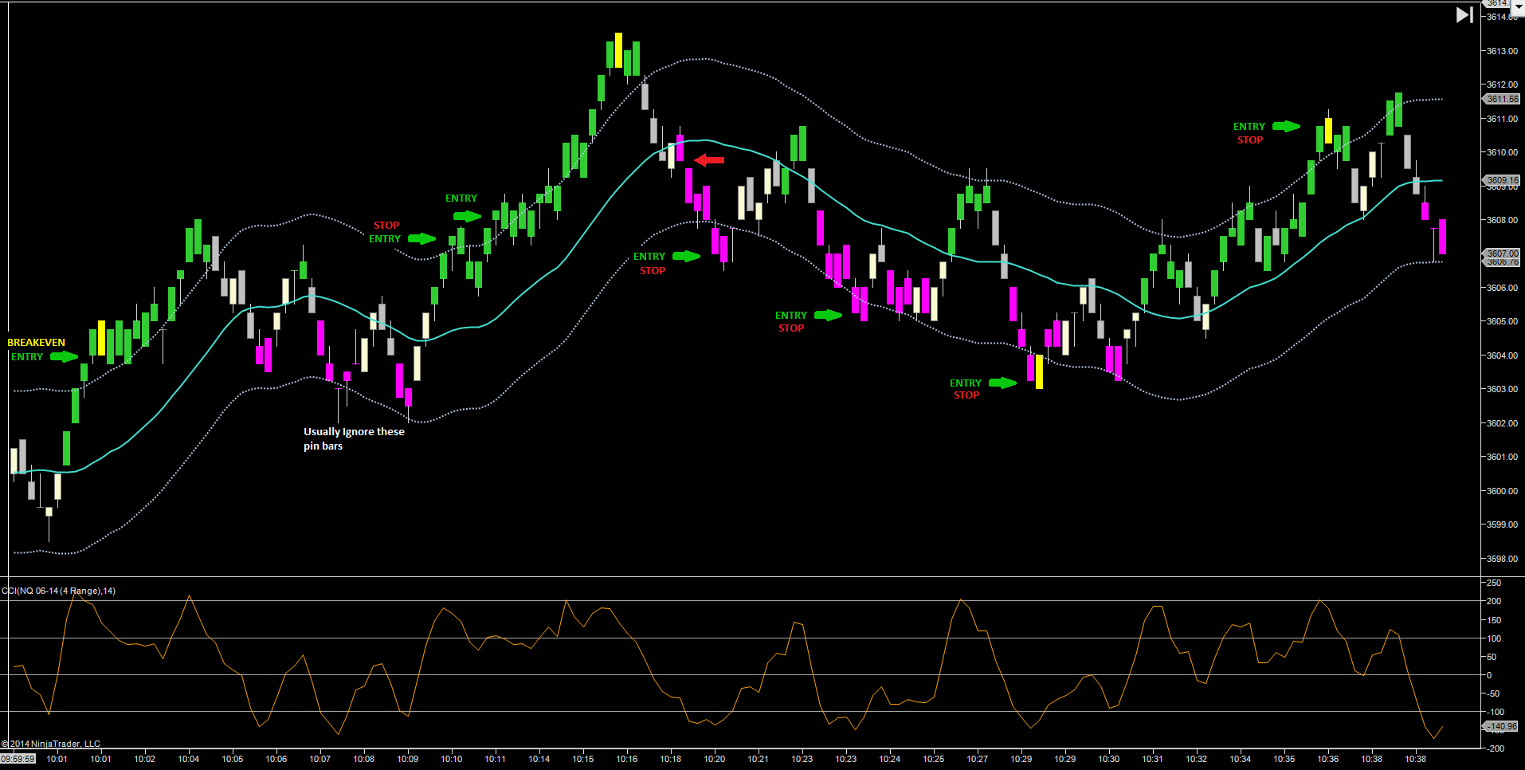Click the 10:27 time axis label

[978, 759]
